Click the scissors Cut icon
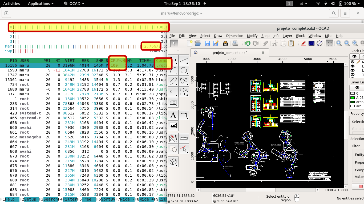This screenshot has width=364, height=204. tap(275, 43)
